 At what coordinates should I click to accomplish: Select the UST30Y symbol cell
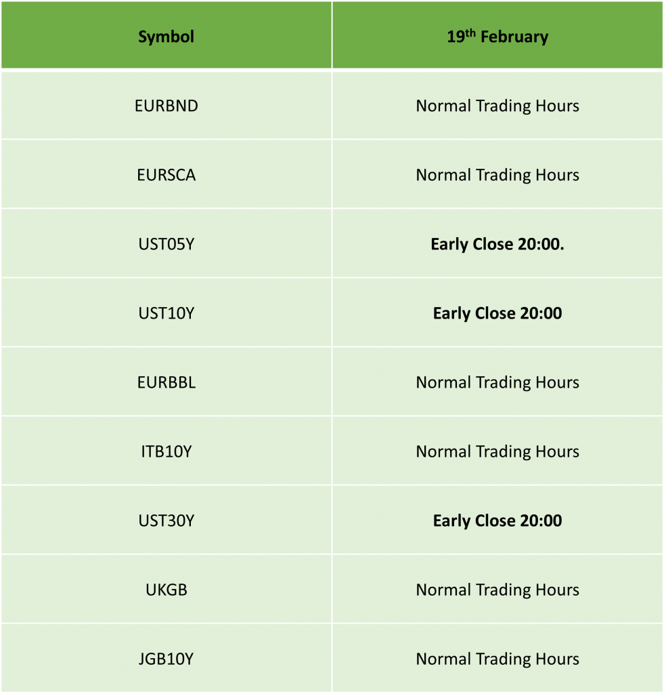pos(166,520)
